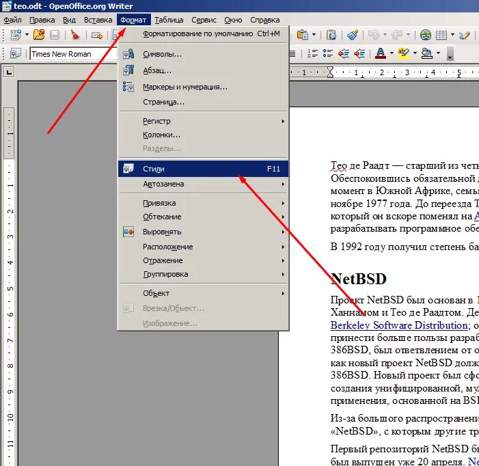This screenshot has height=466, width=479.
Task: Open the Вид menu
Action: click(69, 20)
